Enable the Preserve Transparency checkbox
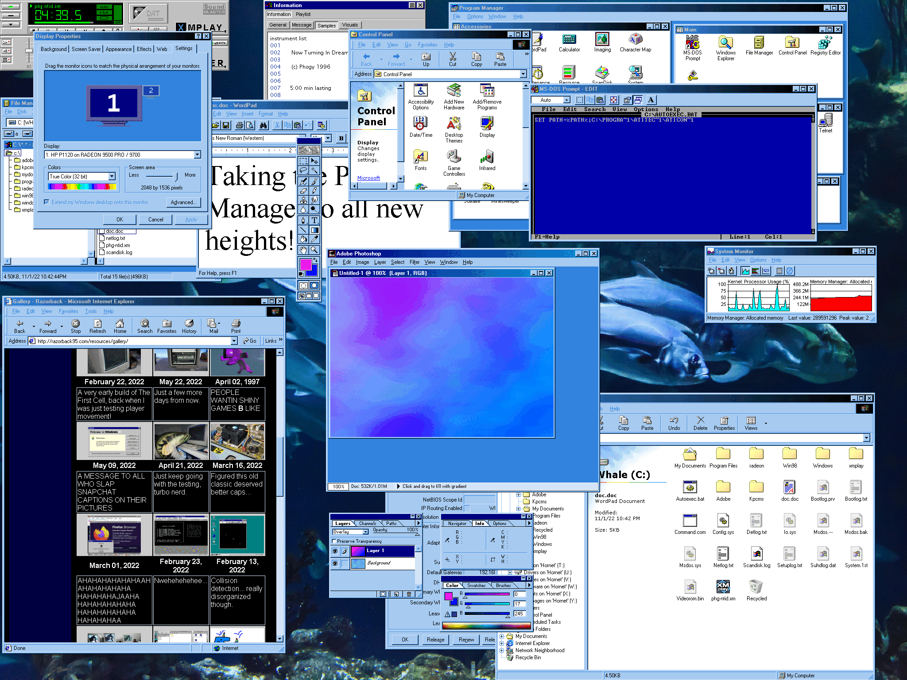The height and width of the screenshot is (680, 907). (334, 541)
